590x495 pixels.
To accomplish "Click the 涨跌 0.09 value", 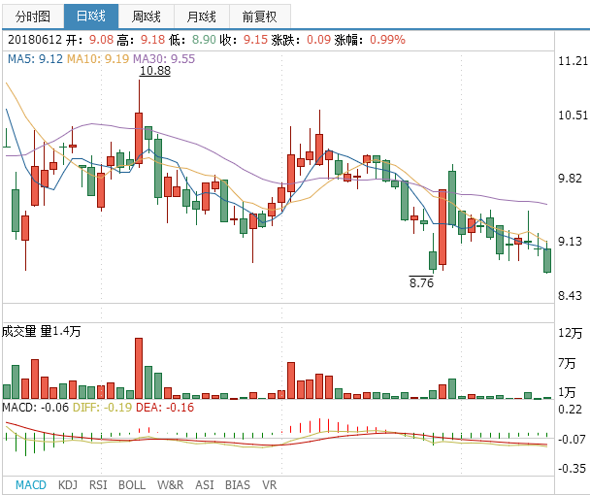I will (x=318, y=40).
